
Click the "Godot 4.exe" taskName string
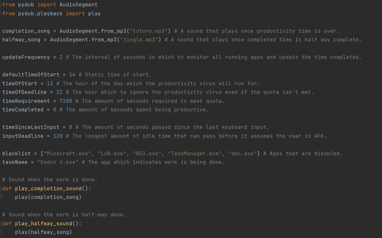pos(58,162)
